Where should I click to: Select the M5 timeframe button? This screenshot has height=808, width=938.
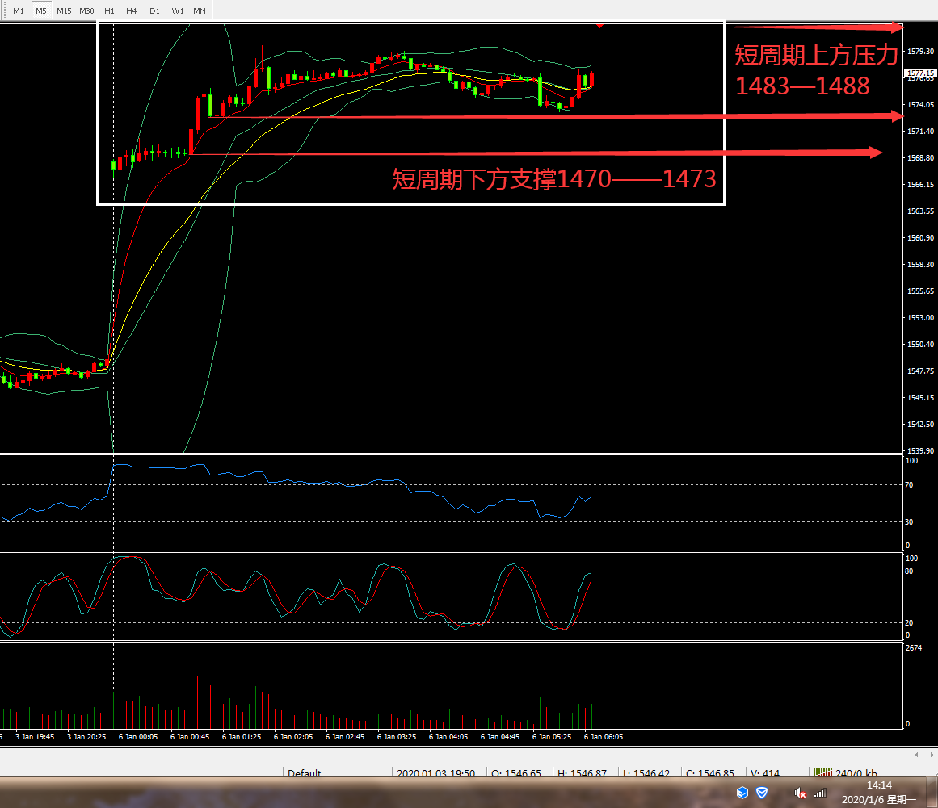(x=40, y=10)
